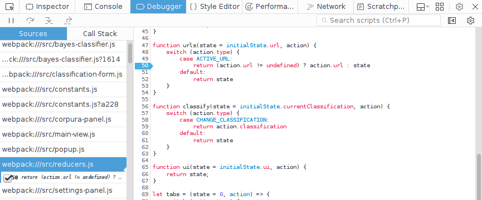
Task: Switch to the Inspector tab
Action: 47,7
